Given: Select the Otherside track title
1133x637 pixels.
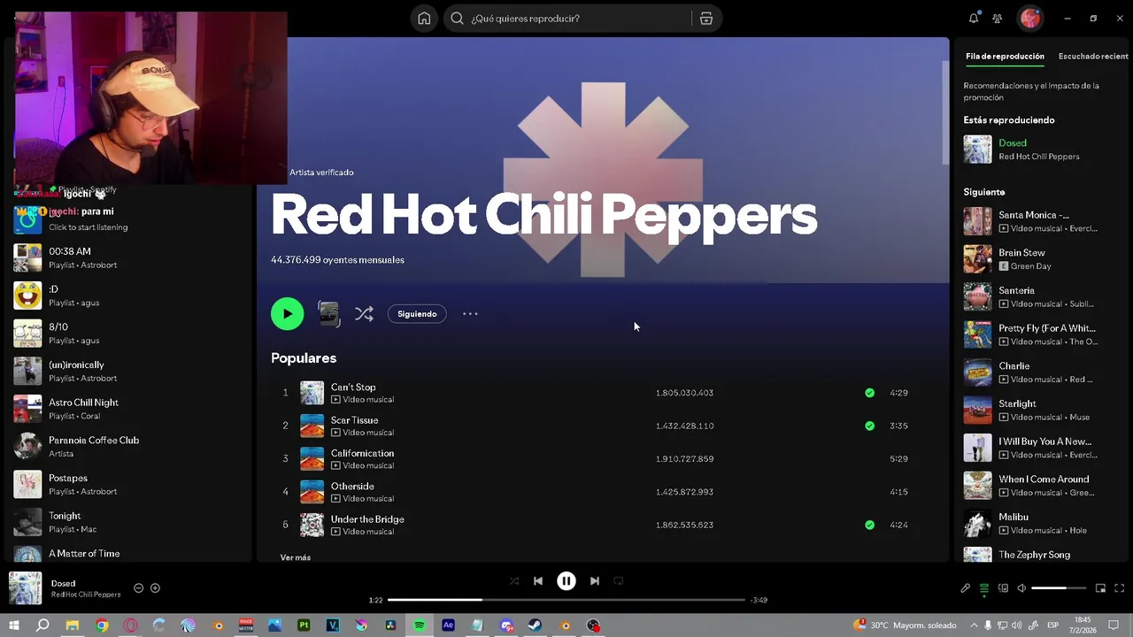Looking at the screenshot, I should click(352, 487).
